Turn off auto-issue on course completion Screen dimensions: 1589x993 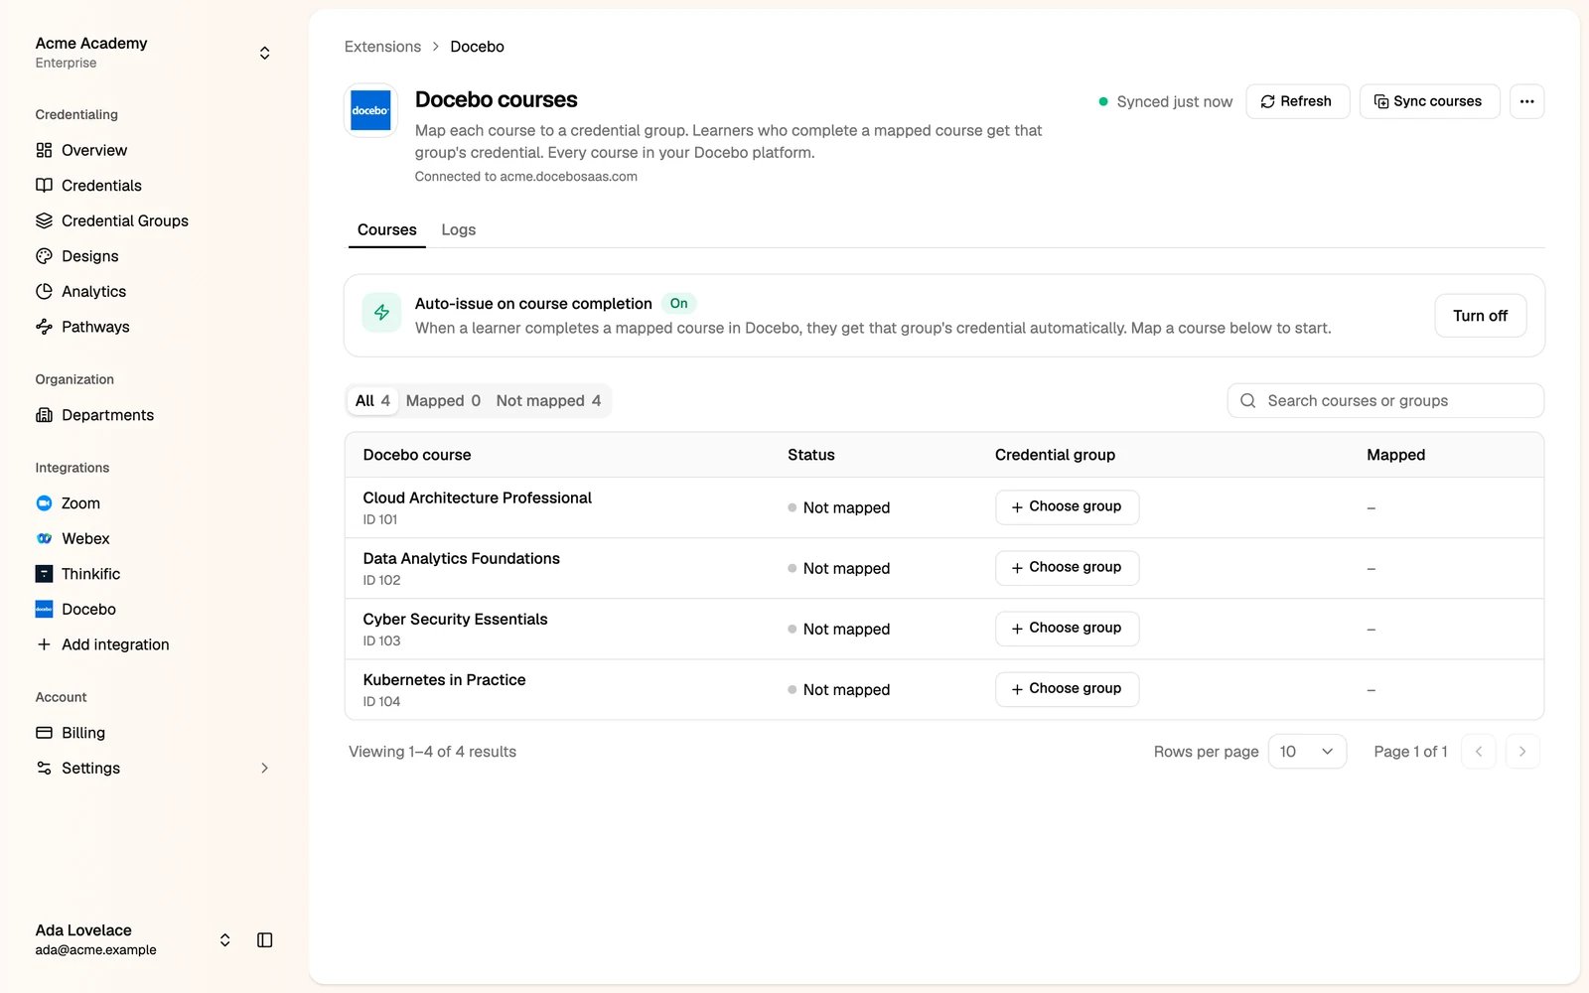[x=1480, y=316]
